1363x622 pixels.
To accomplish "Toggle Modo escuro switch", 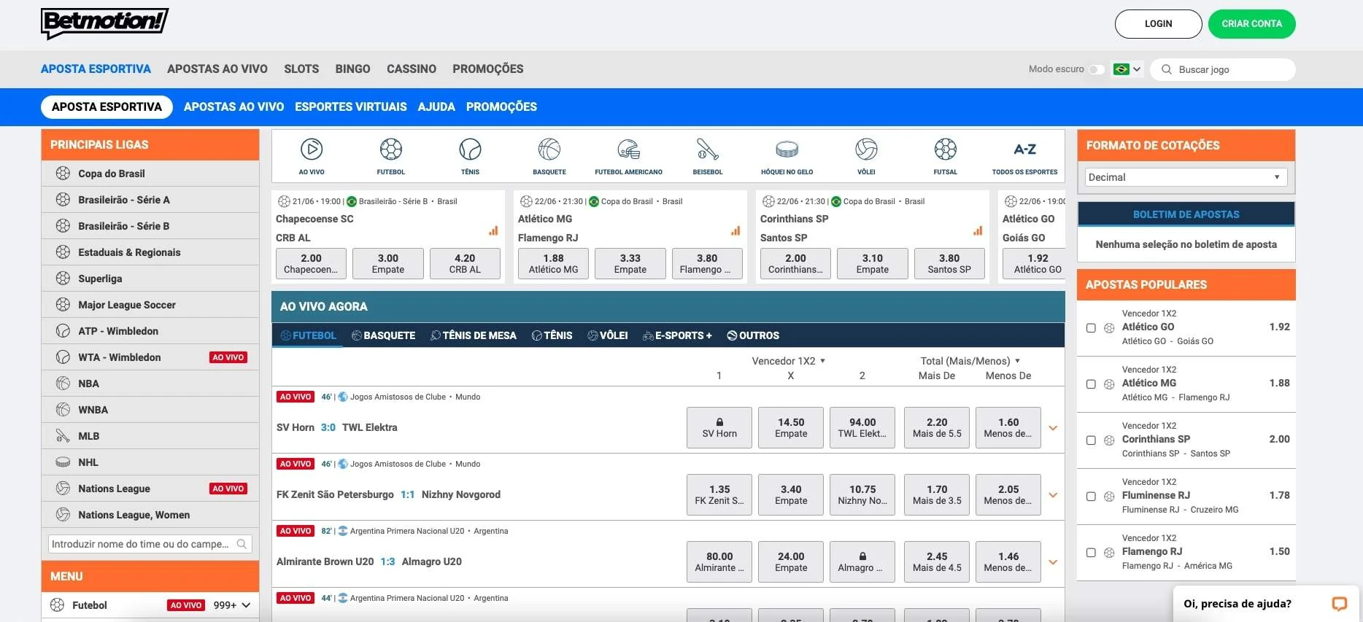I will [x=1096, y=69].
